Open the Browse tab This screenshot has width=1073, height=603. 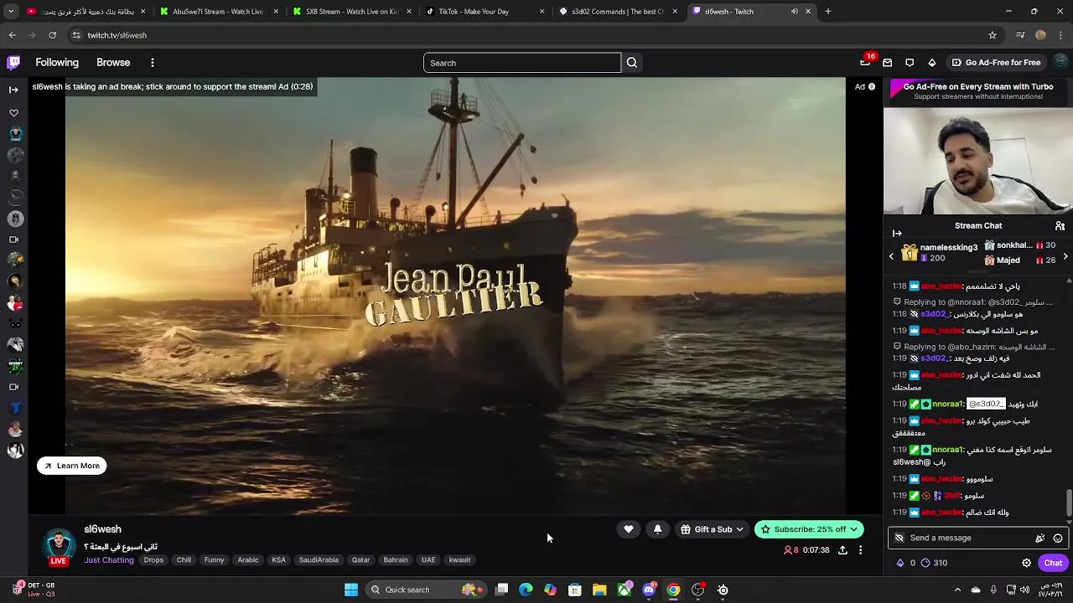[113, 63]
